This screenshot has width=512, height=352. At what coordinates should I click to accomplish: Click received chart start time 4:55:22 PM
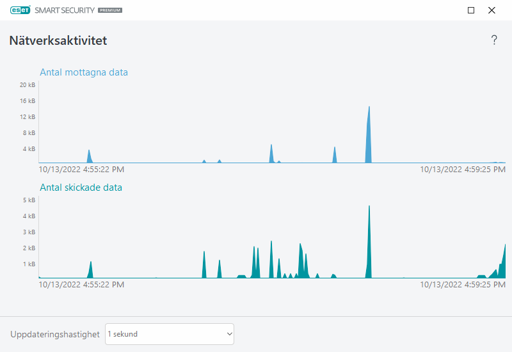point(81,170)
